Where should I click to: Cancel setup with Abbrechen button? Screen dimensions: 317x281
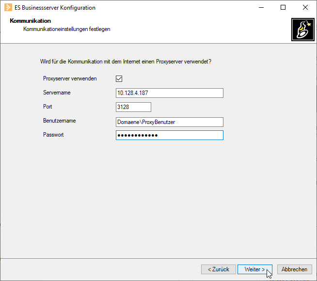click(x=294, y=269)
